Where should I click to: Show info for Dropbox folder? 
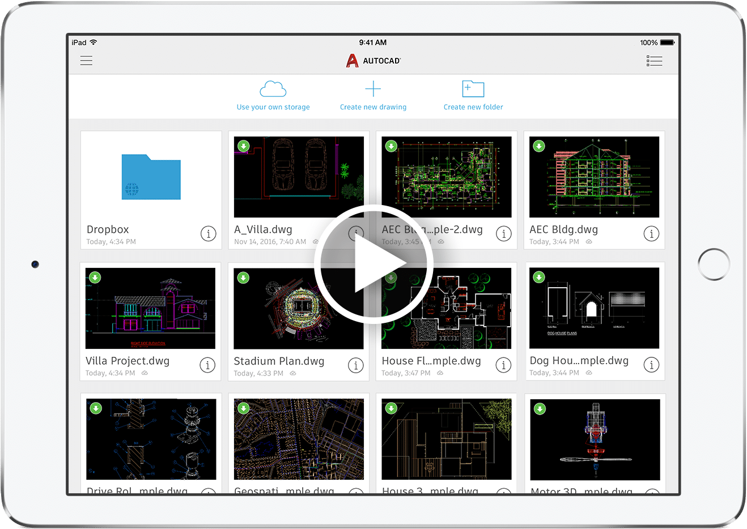click(209, 233)
